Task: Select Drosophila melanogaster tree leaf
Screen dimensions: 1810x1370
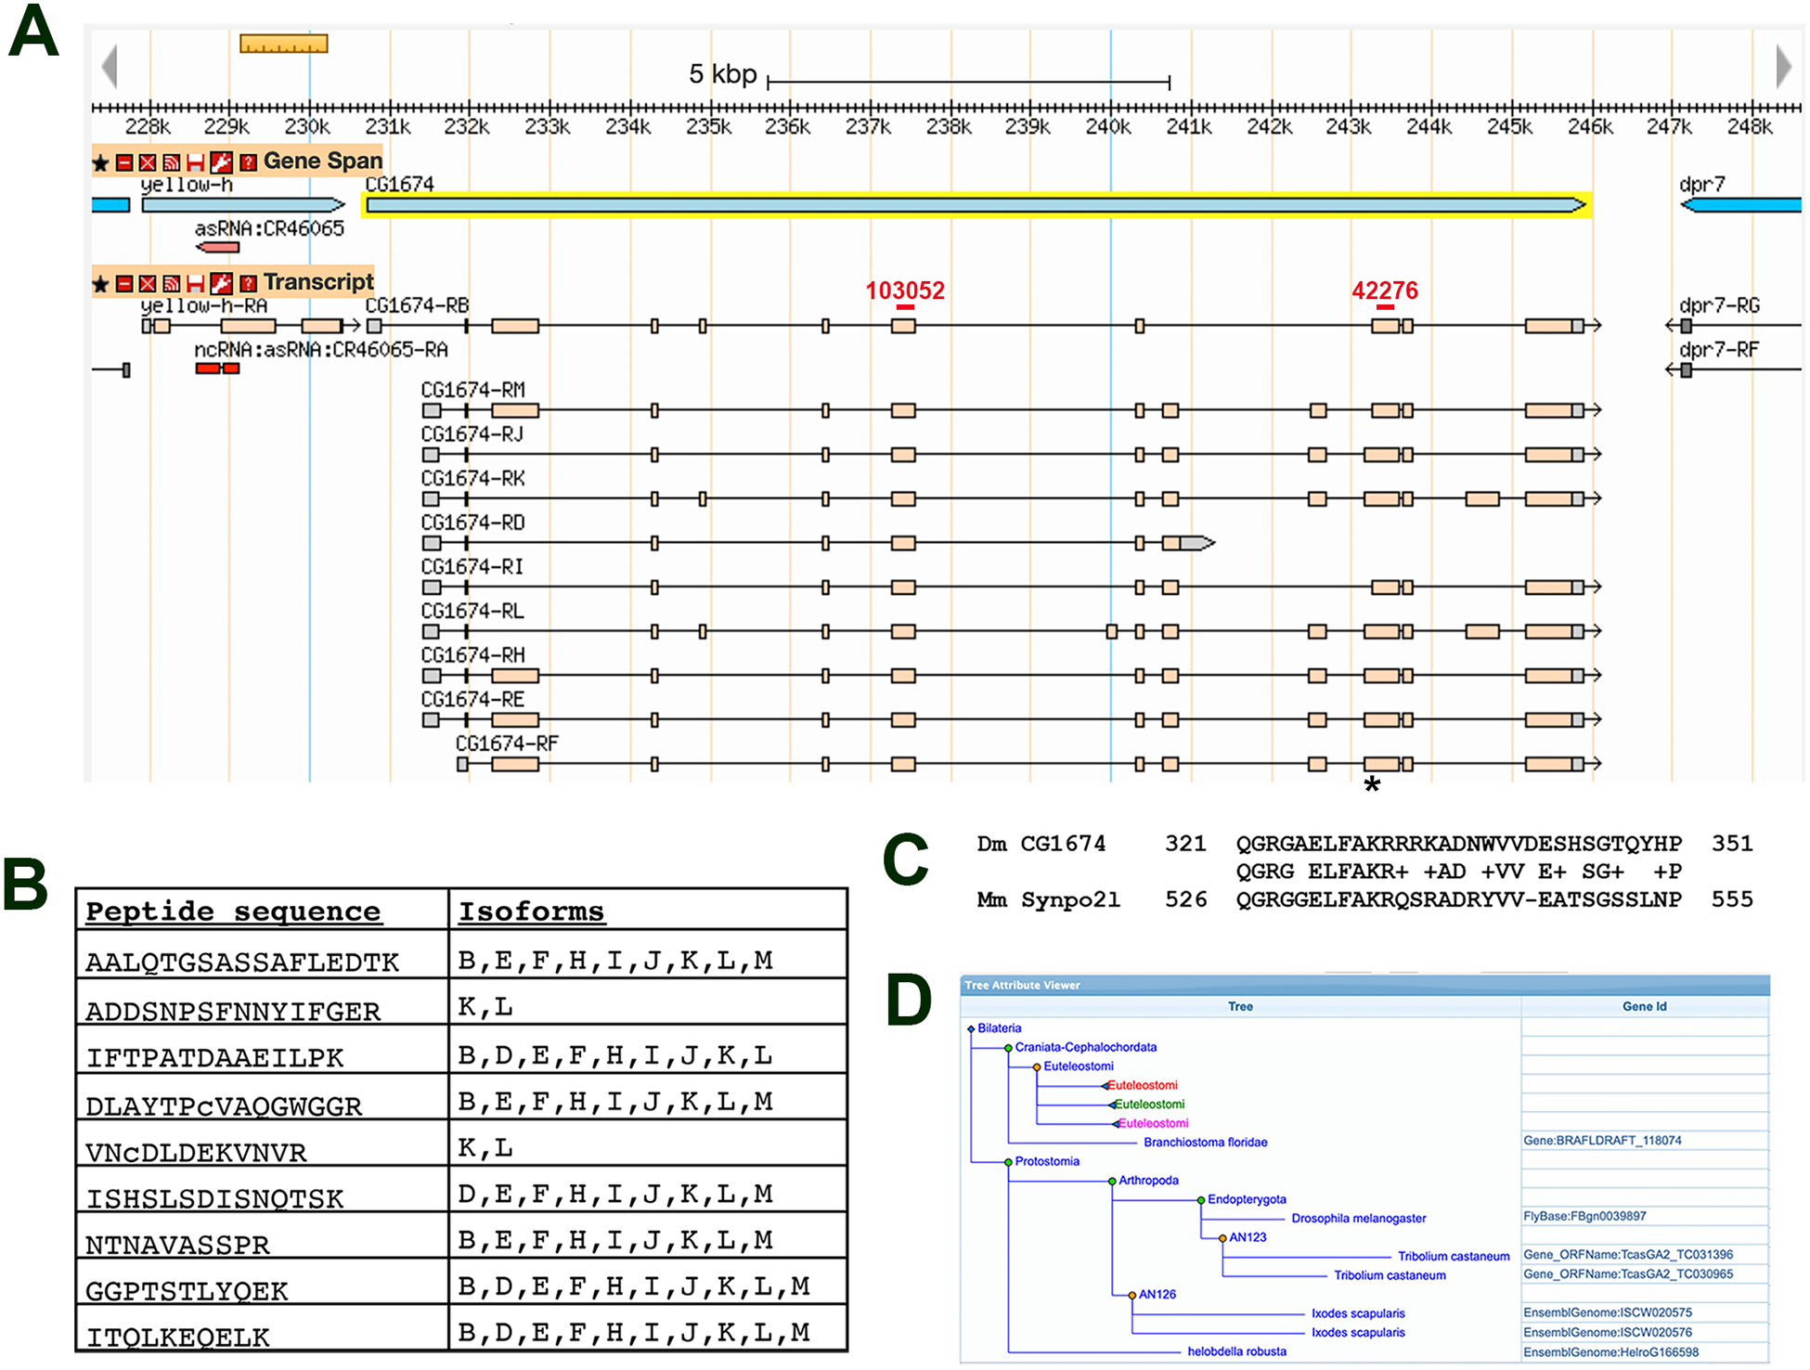Action: pos(1358,1219)
